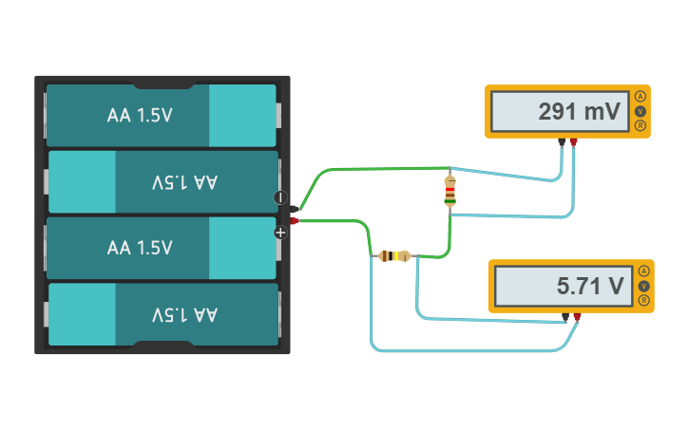Image resolution: width=689 pixels, height=430 pixels.
Task: Click the black probe of the 5.71 V multimeter
Action: (565, 316)
